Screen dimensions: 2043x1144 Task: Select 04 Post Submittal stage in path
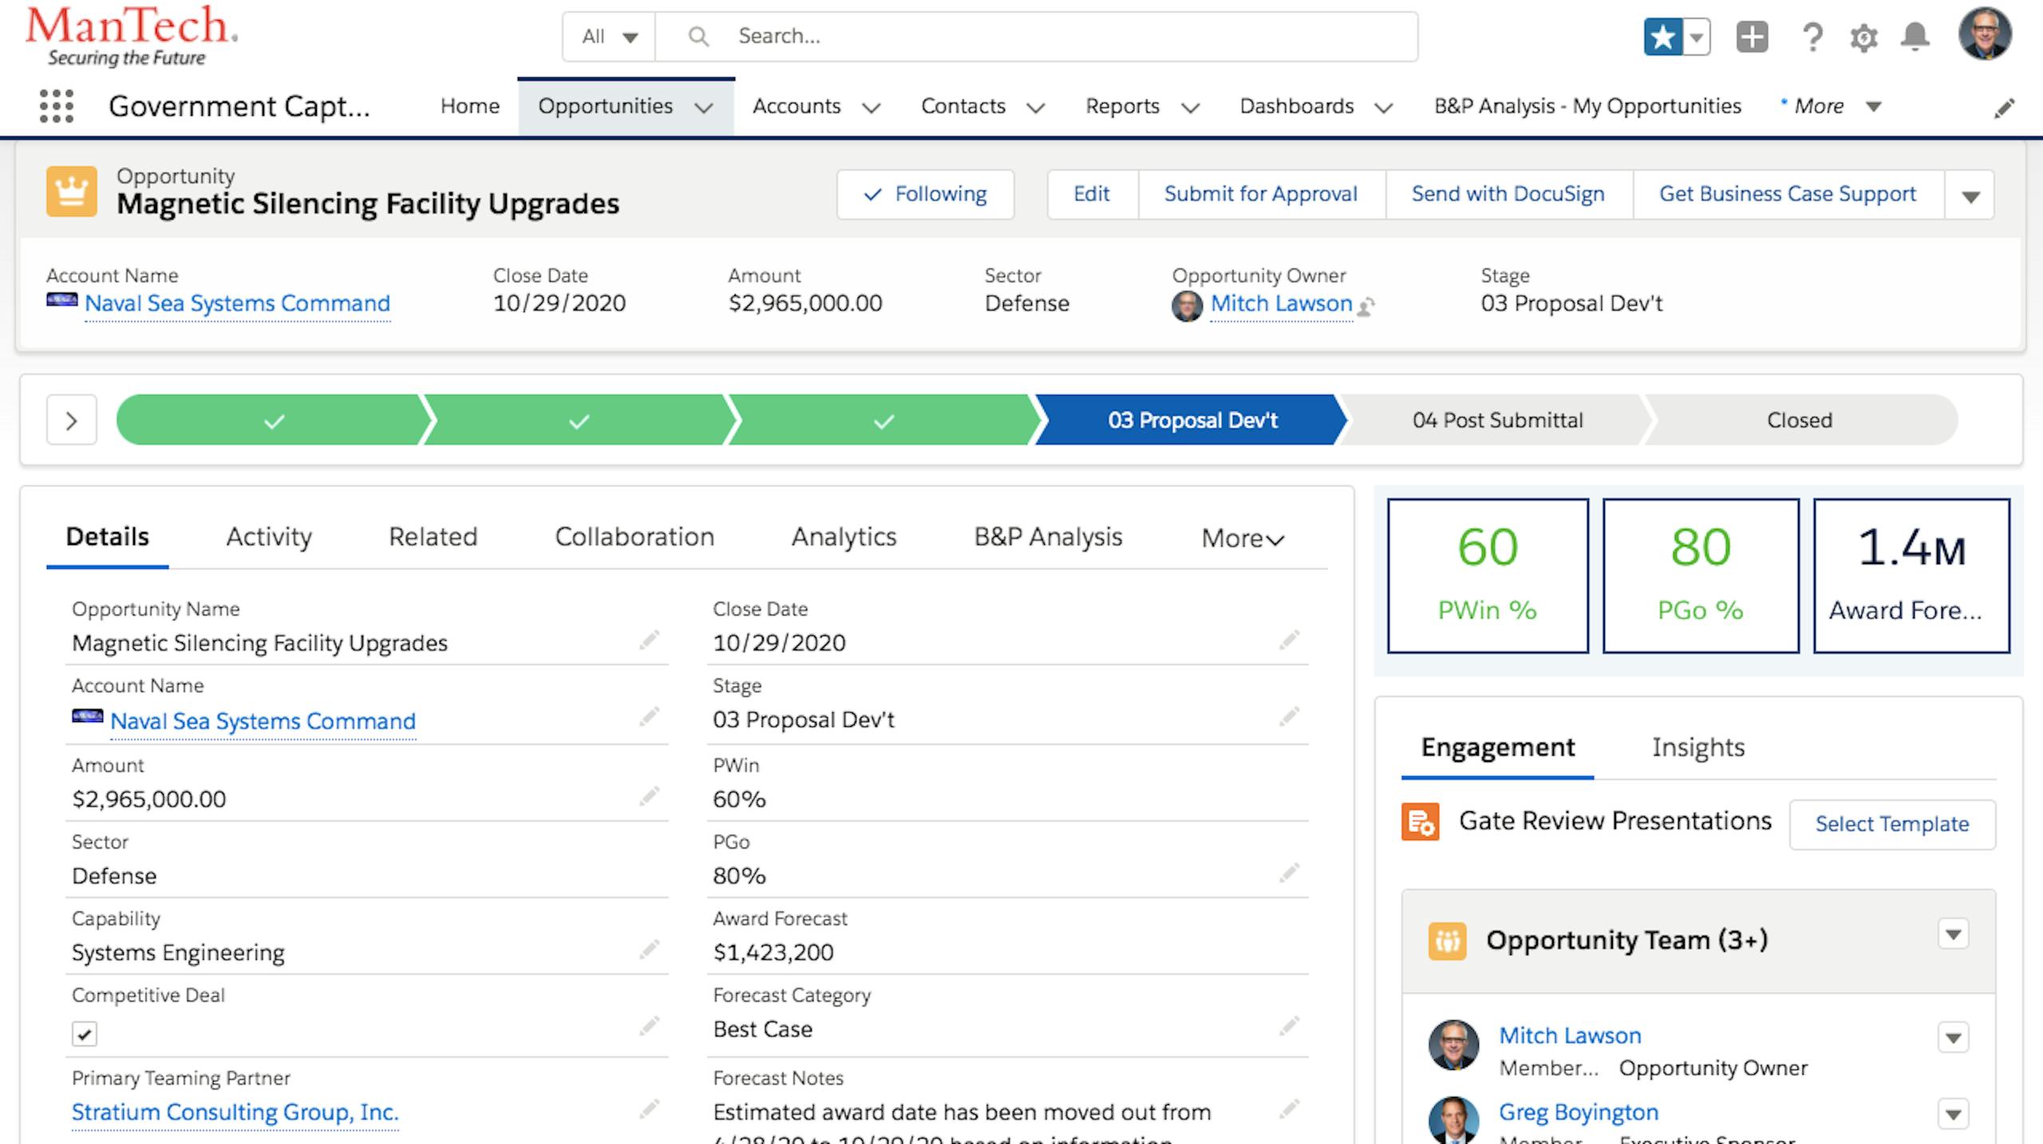1497,420
